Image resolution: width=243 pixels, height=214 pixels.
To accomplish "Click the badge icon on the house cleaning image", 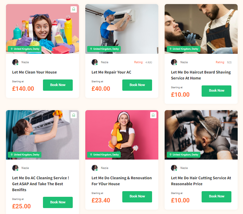I will [74, 9].
